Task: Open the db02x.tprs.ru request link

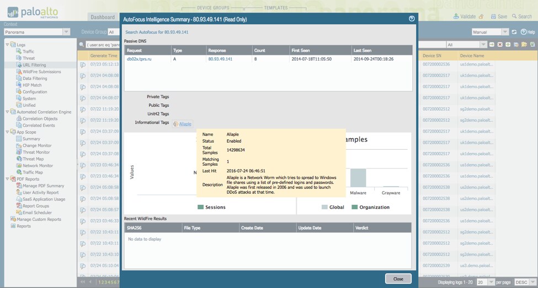Action: [x=139, y=59]
